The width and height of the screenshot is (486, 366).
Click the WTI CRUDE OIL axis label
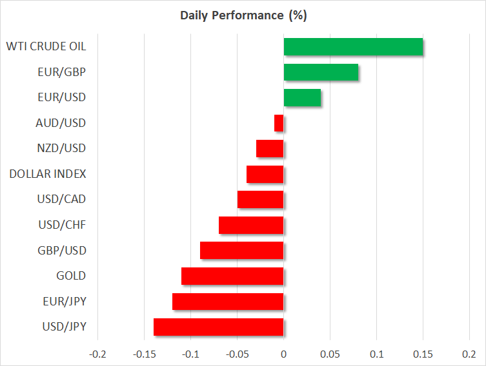(46, 46)
